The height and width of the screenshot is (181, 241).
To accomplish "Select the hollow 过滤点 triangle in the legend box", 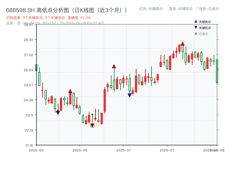I will [196, 33].
